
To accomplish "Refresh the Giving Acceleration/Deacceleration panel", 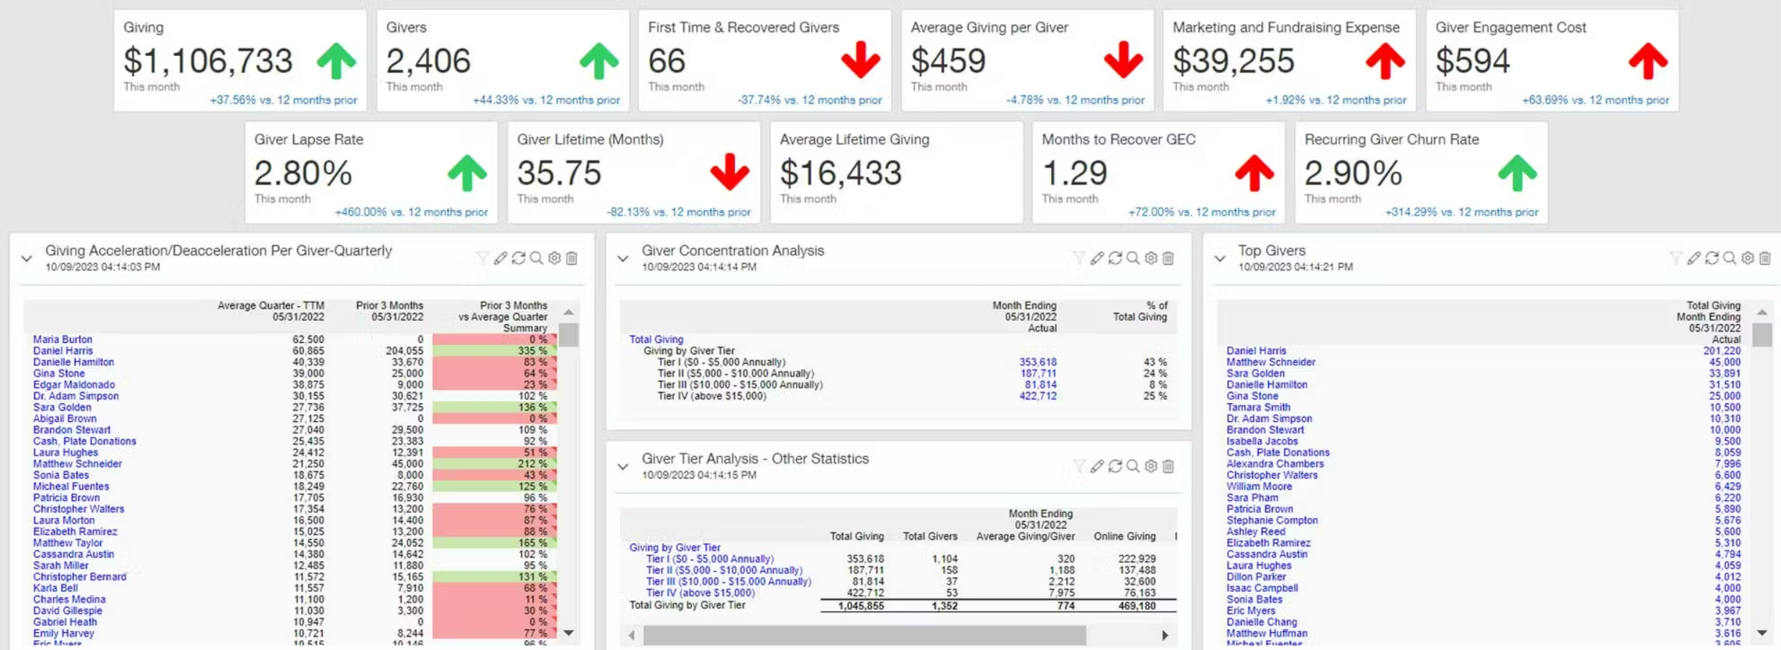I will point(518,258).
